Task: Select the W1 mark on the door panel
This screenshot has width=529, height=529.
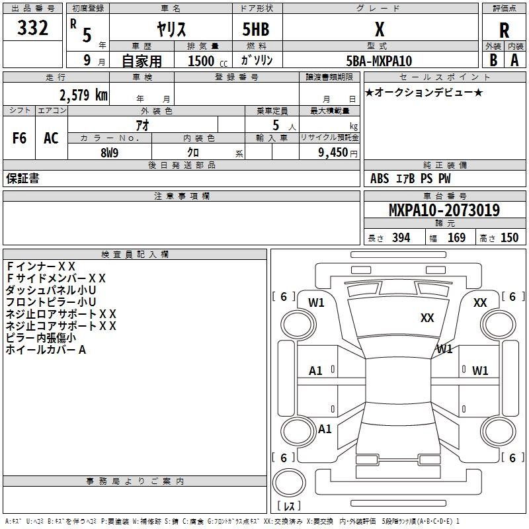Action: (481, 371)
